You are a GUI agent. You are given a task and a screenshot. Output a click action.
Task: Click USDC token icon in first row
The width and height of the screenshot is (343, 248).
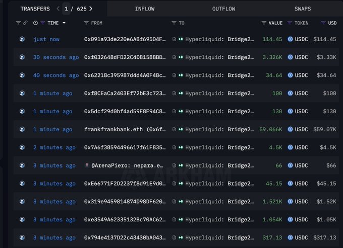290,39
